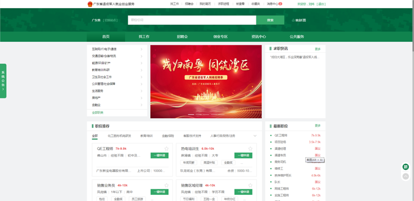The image size is (414, 201).
Task: Select first carousel indicator on banner
Action: 191,115
